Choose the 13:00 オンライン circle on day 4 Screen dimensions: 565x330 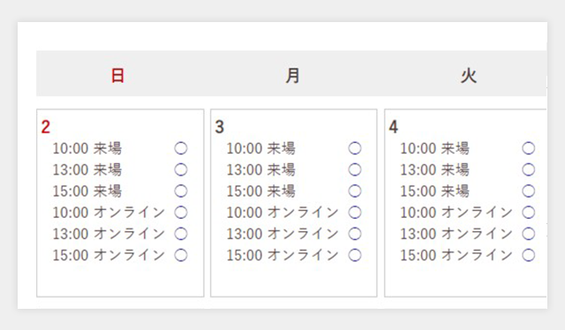coord(529,234)
